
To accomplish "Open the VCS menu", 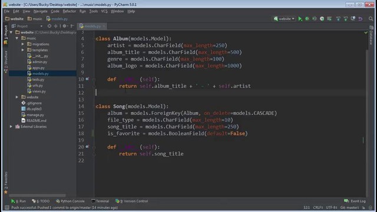I will click(x=104, y=11).
